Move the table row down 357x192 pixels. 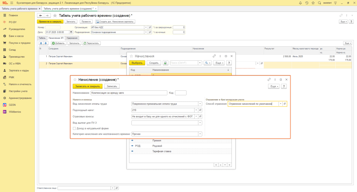tap(46, 43)
